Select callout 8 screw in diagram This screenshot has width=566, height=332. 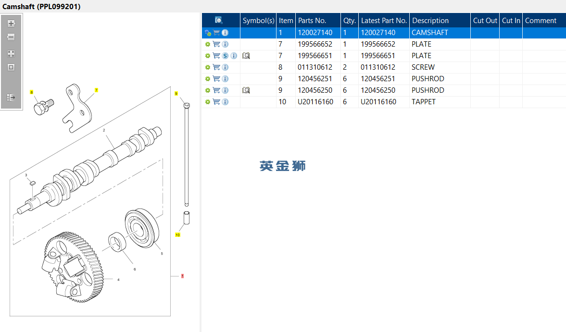(x=32, y=93)
